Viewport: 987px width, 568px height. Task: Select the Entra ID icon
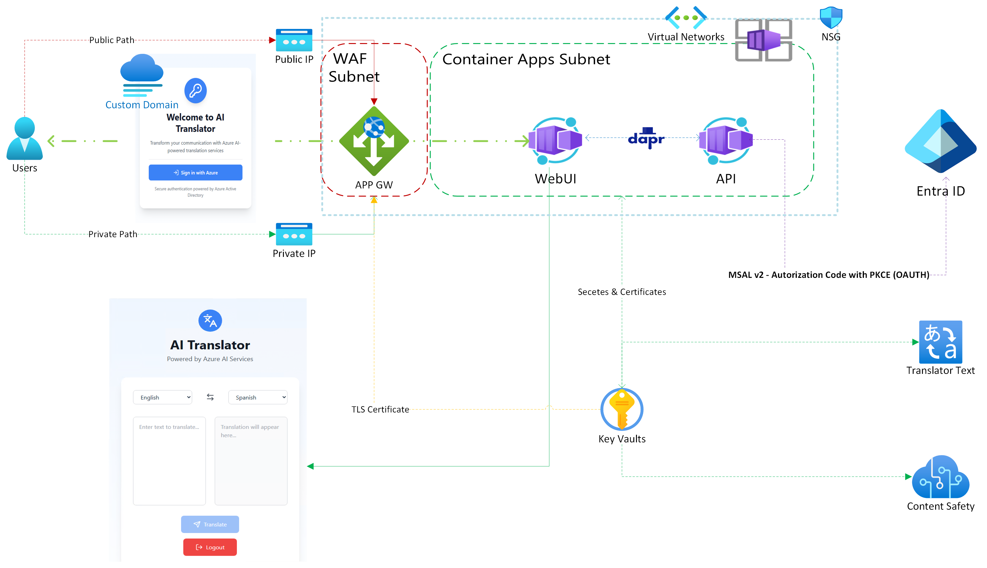point(941,141)
